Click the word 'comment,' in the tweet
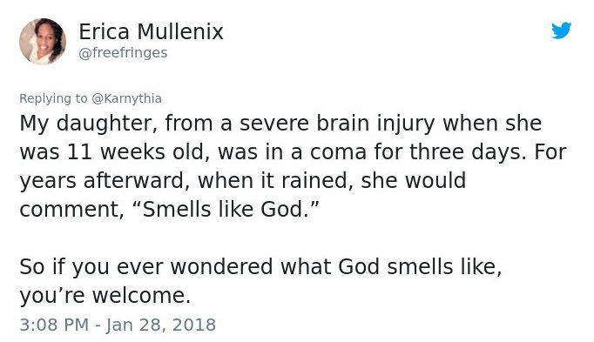The width and height of the screenshot is (594, 342). coord(72,210)
